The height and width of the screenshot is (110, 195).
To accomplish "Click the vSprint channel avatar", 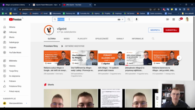I will [49, 30].
